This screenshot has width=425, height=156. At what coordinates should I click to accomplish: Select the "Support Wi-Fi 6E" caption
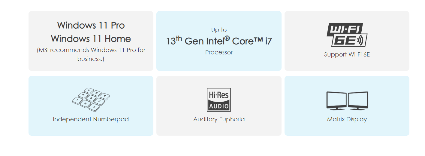347,55
